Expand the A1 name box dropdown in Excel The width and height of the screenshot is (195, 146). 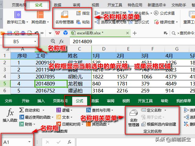[x=29, y=142]
